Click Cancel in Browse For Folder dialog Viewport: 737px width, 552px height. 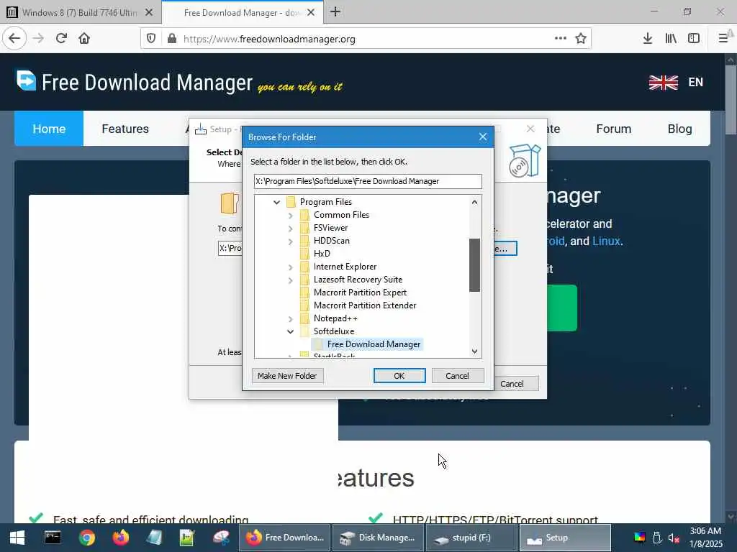457,375
